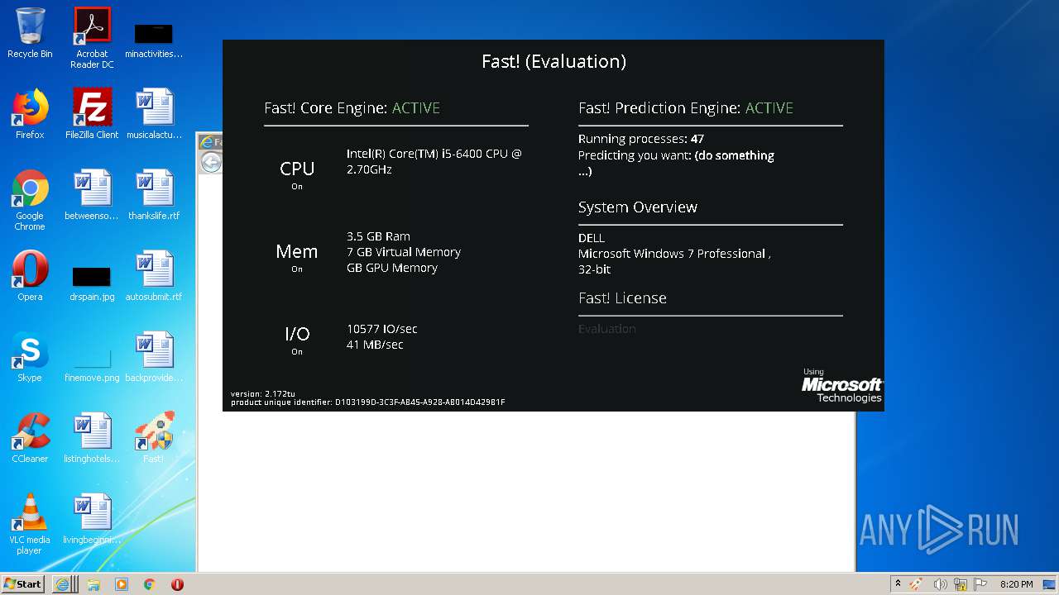This screenshot has width=1059, height=595.
Task: Toggle the Mem On switch
Action: coord(297,269)
